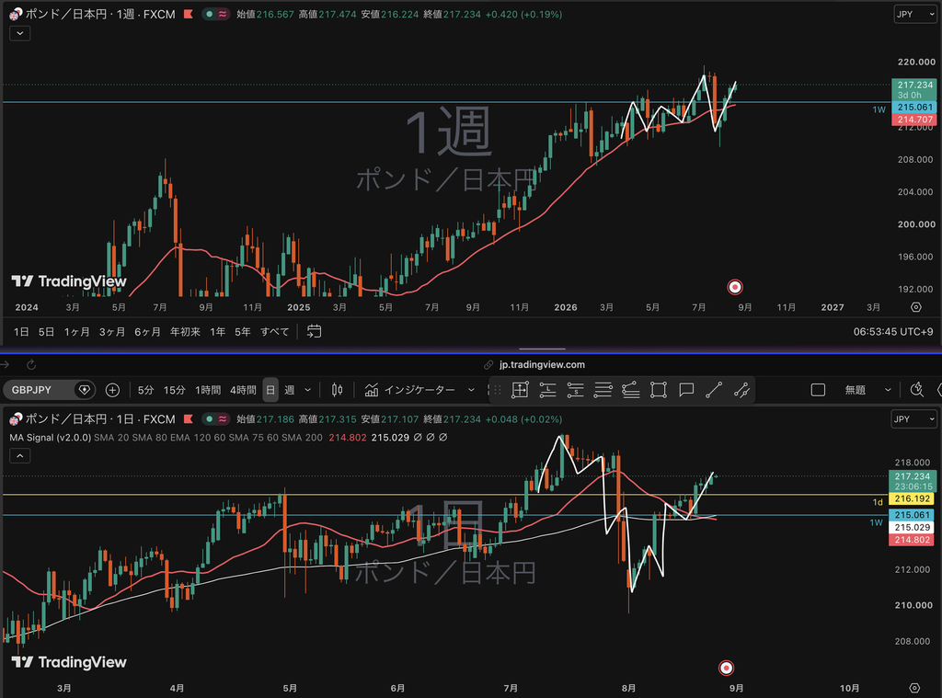The width and height of the screenshot is (942, 698).
Task: Select the 5年 date range
Action: click(243, 332)
